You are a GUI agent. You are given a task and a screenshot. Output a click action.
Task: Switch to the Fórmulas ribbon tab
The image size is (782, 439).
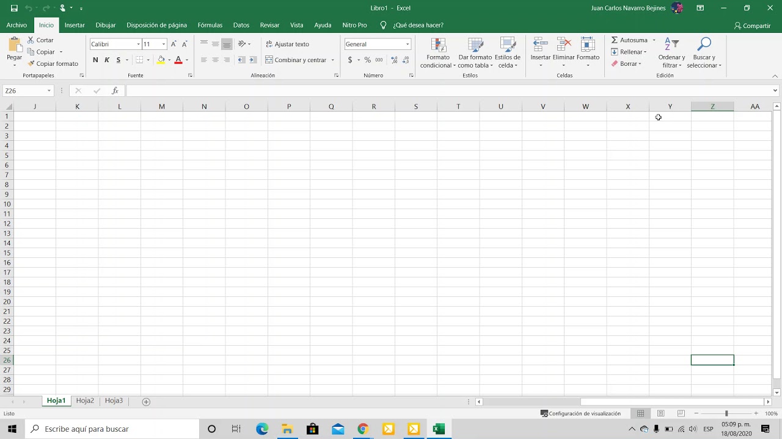click(210, 25)
